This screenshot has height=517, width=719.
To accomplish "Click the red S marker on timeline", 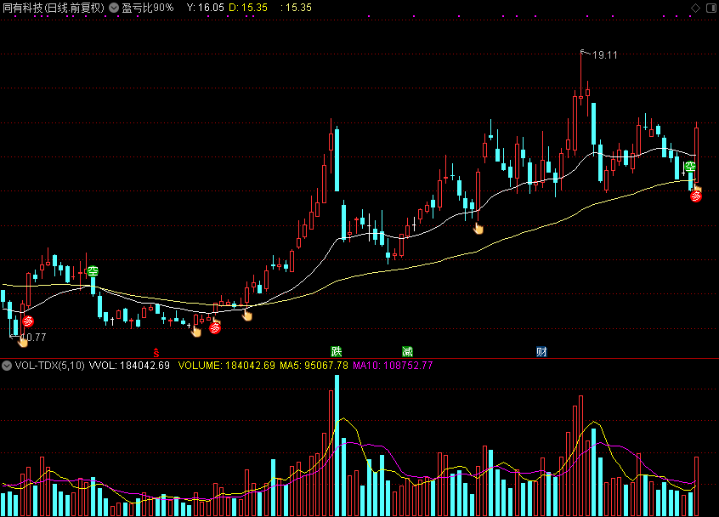I will (156, 352).
